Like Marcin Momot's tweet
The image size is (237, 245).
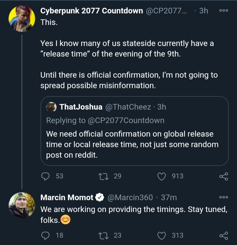(161, 235)
